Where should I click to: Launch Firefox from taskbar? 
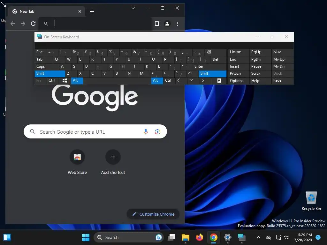tap(200, 237)
